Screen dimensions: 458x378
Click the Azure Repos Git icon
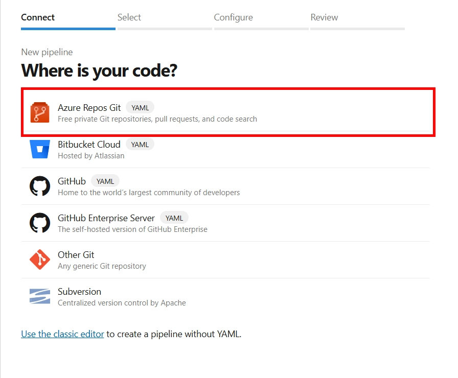click(x=40, y=112)
